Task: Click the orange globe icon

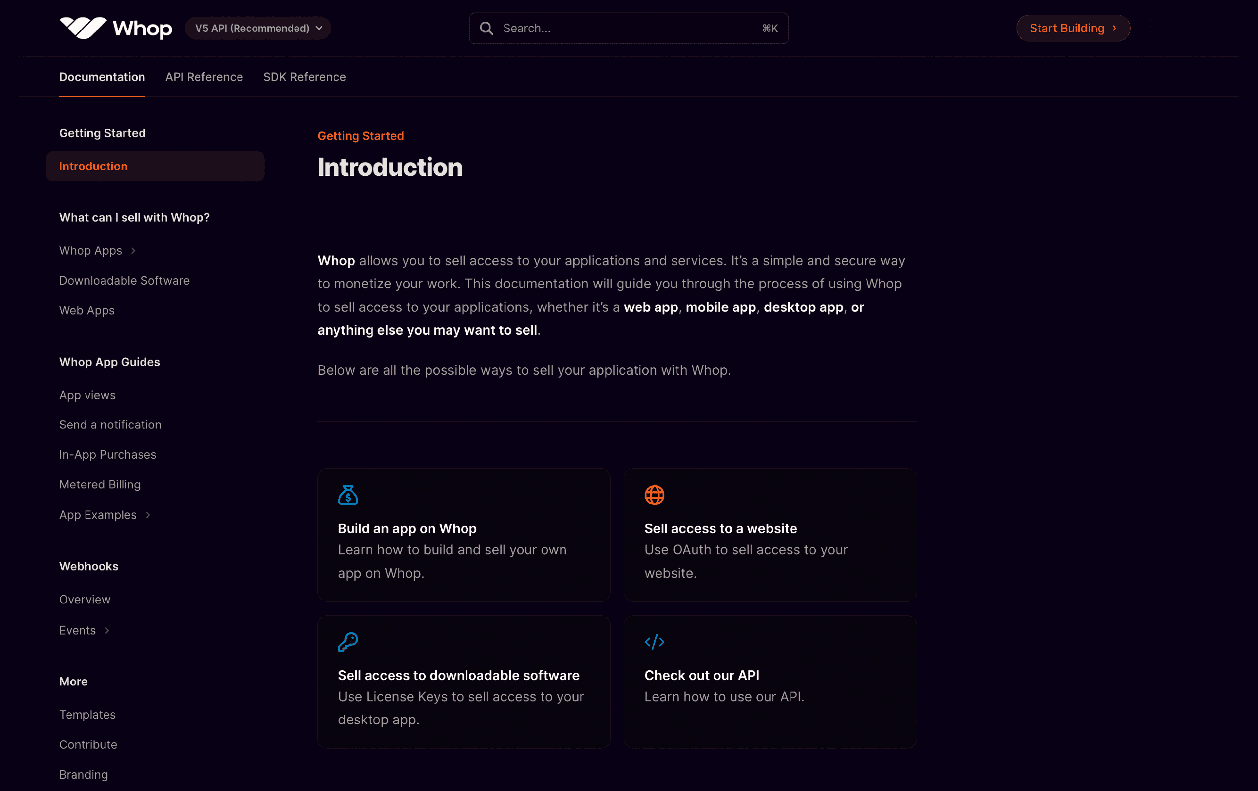Action: (x=654, y=495)
